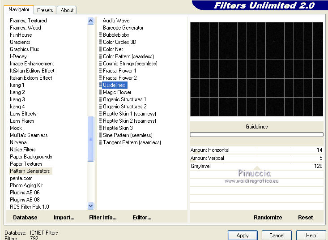Click the category list scroll-down arrow
This screenshot has height=240, width=328.
click(x=90, y=206)
